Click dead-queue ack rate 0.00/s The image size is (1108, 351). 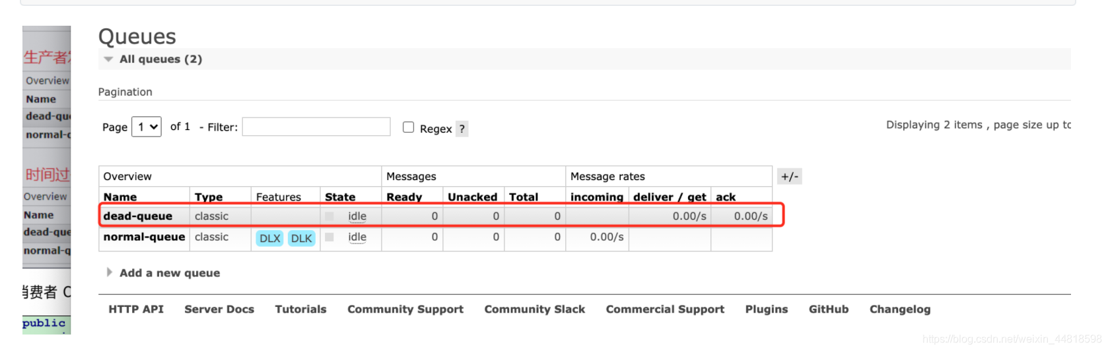(751, 216)
